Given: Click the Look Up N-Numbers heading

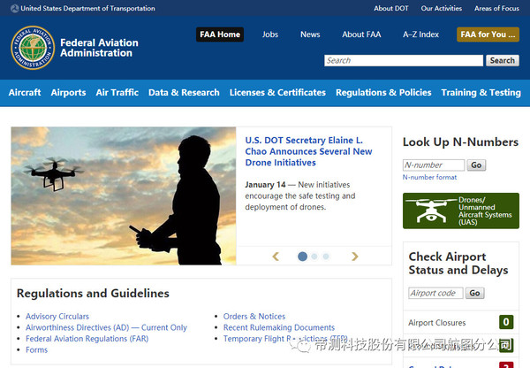Looking at the screenshot, I should [460, 142].
